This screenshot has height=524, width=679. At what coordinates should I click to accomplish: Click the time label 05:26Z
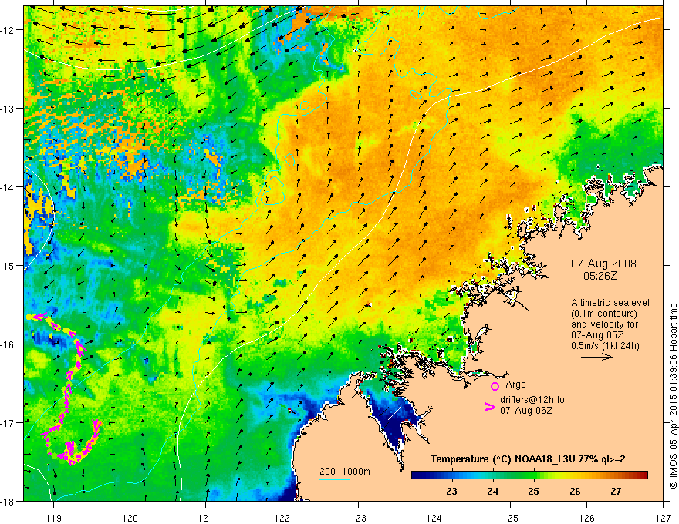tap(600, 276)
